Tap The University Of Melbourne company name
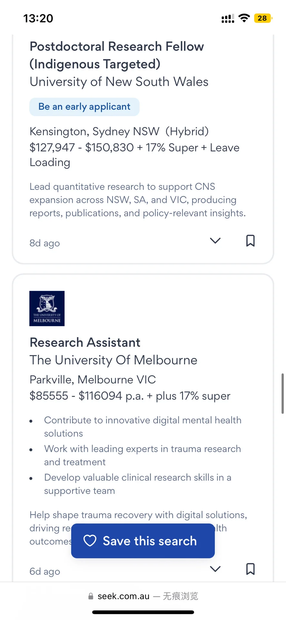This screenshot has height=620, width=286. pos(113,360)
